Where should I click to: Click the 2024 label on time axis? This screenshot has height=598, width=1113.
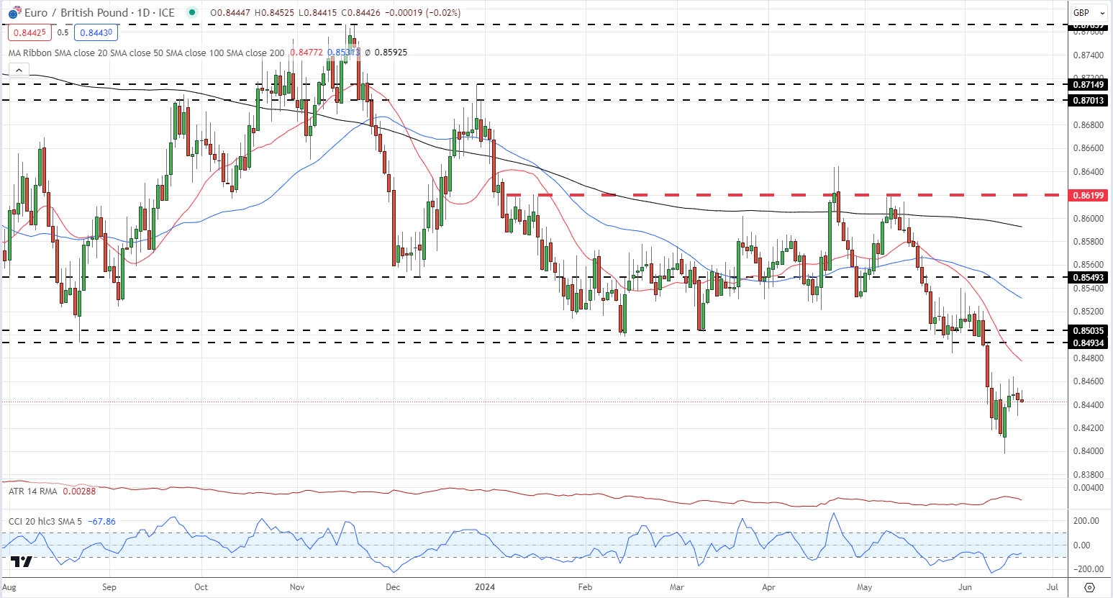tap(486, 587)
